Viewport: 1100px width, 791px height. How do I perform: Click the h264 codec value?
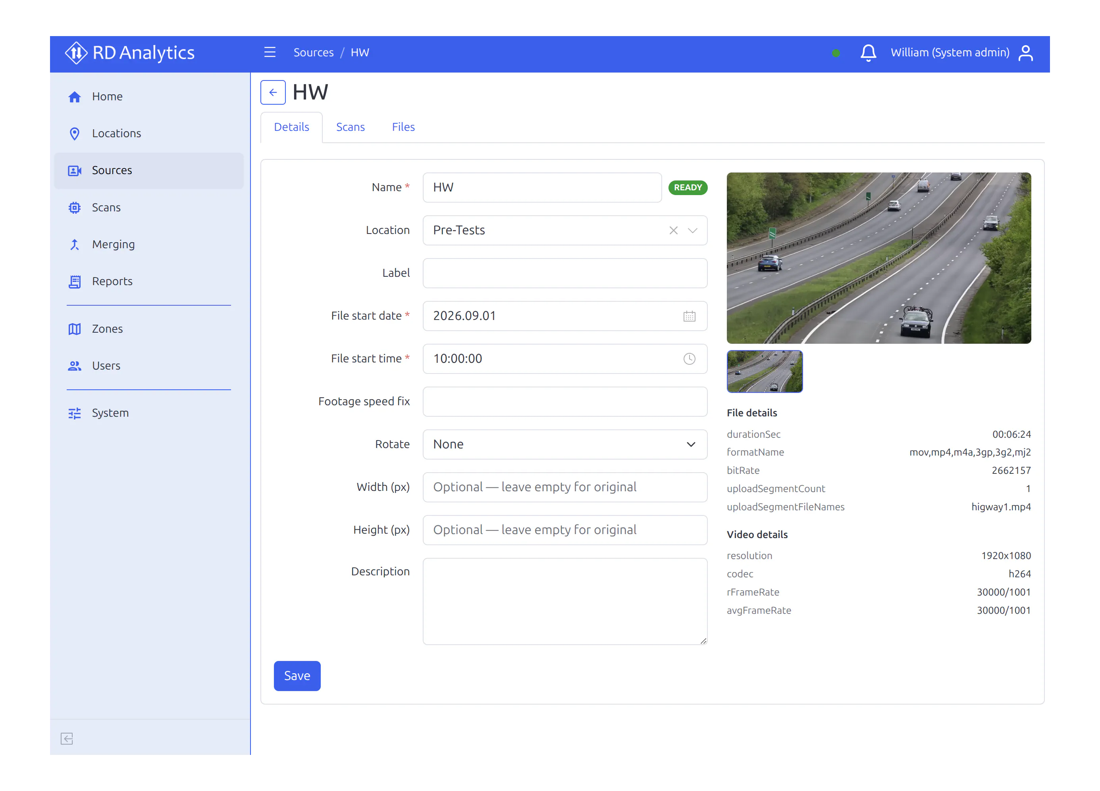pyautogui.click(x=1019, y=574)
